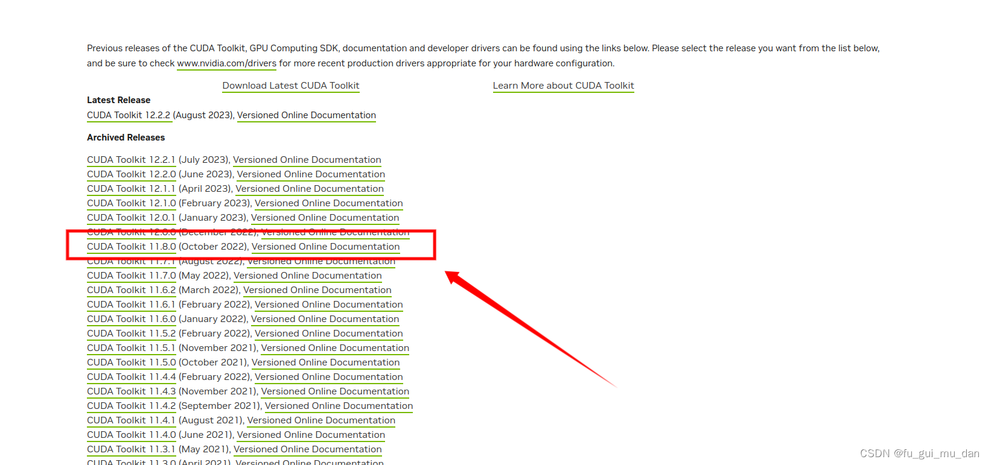
Task: Select the CUDA Toolkit 12.2.0 link
Action: tap(132, 174)
